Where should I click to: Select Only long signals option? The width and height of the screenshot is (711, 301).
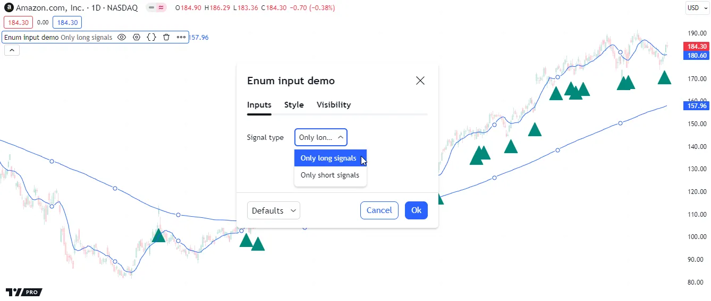328,158
